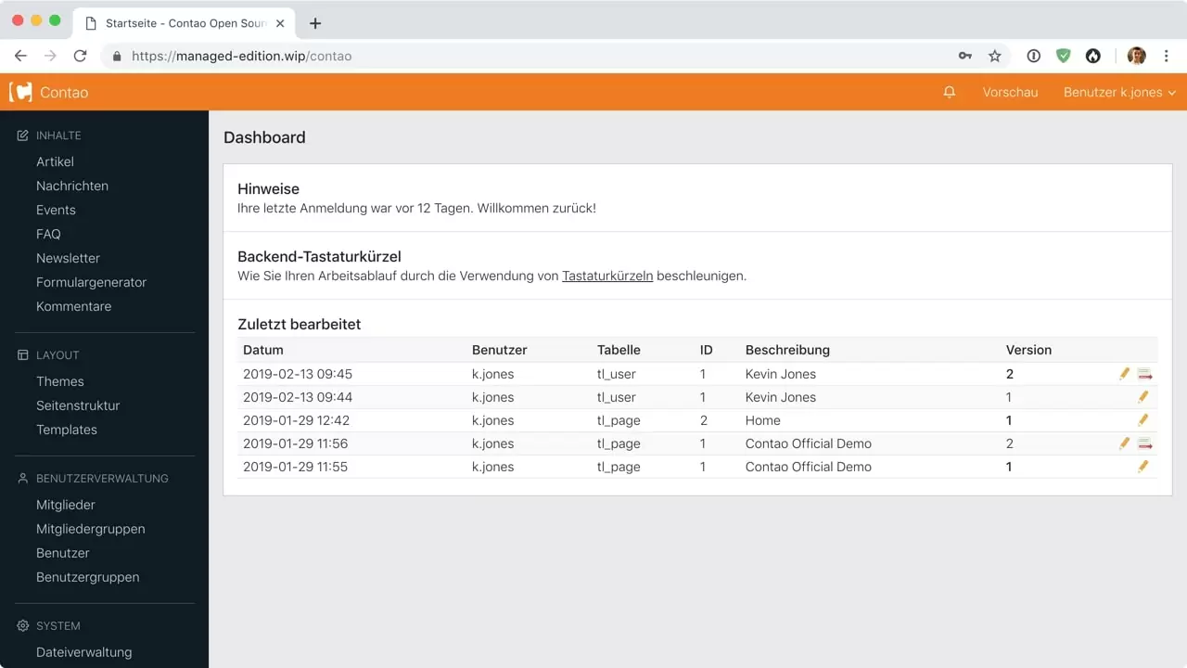The width and height of the screenshot is (1187, 668).
Task: Open notifications via the bell icon
Action: coord(949,92)
